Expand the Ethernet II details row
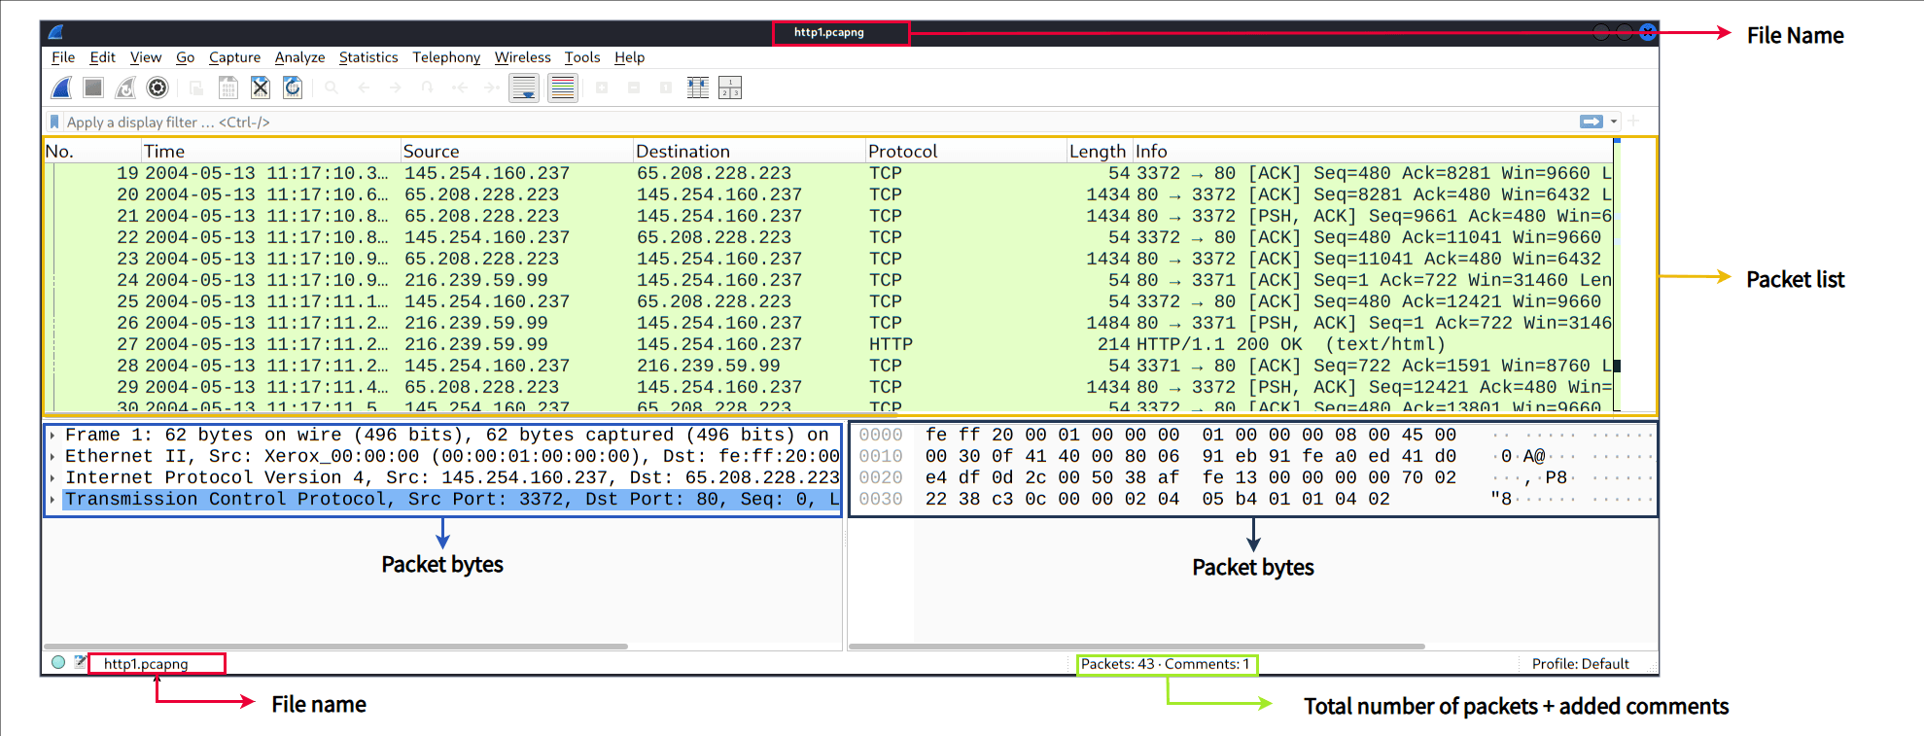Viewport: 1924px width, 736px height. tap(52, 457)
